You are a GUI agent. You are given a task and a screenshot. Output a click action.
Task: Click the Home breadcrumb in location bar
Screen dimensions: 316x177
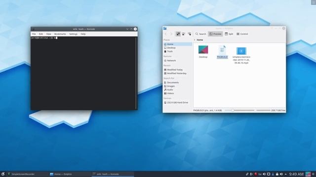tap(199, 40)
